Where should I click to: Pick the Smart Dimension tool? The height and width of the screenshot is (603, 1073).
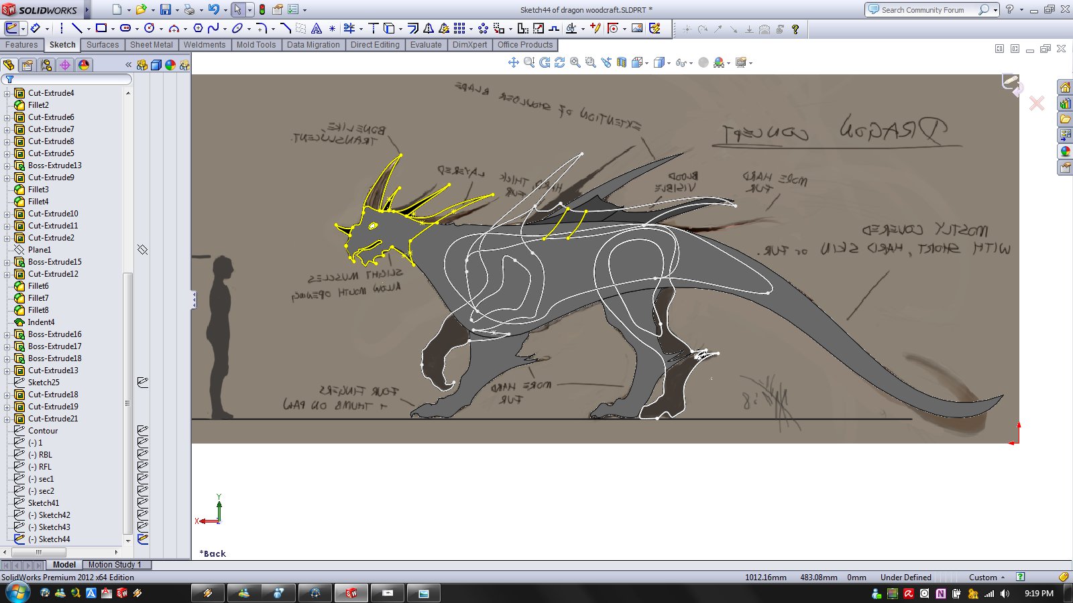(x=35, y=28)
